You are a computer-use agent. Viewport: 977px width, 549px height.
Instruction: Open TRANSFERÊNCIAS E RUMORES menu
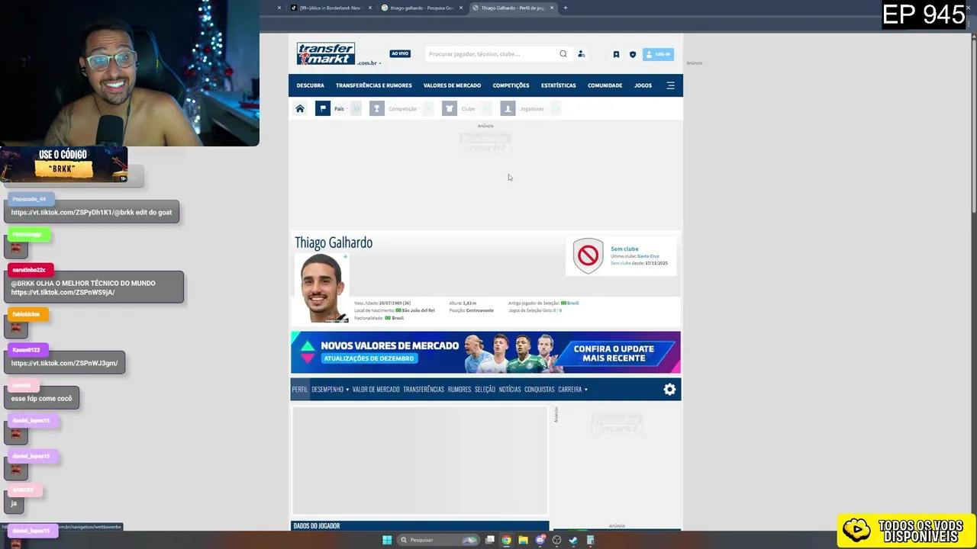click(x=373, y=85)
